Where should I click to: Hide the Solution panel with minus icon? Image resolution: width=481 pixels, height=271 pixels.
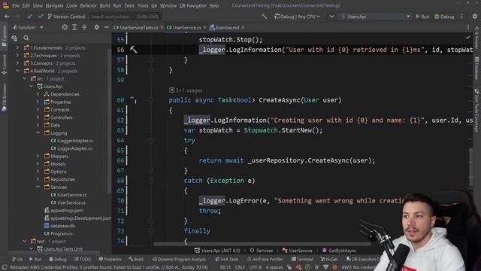point(106,27)
